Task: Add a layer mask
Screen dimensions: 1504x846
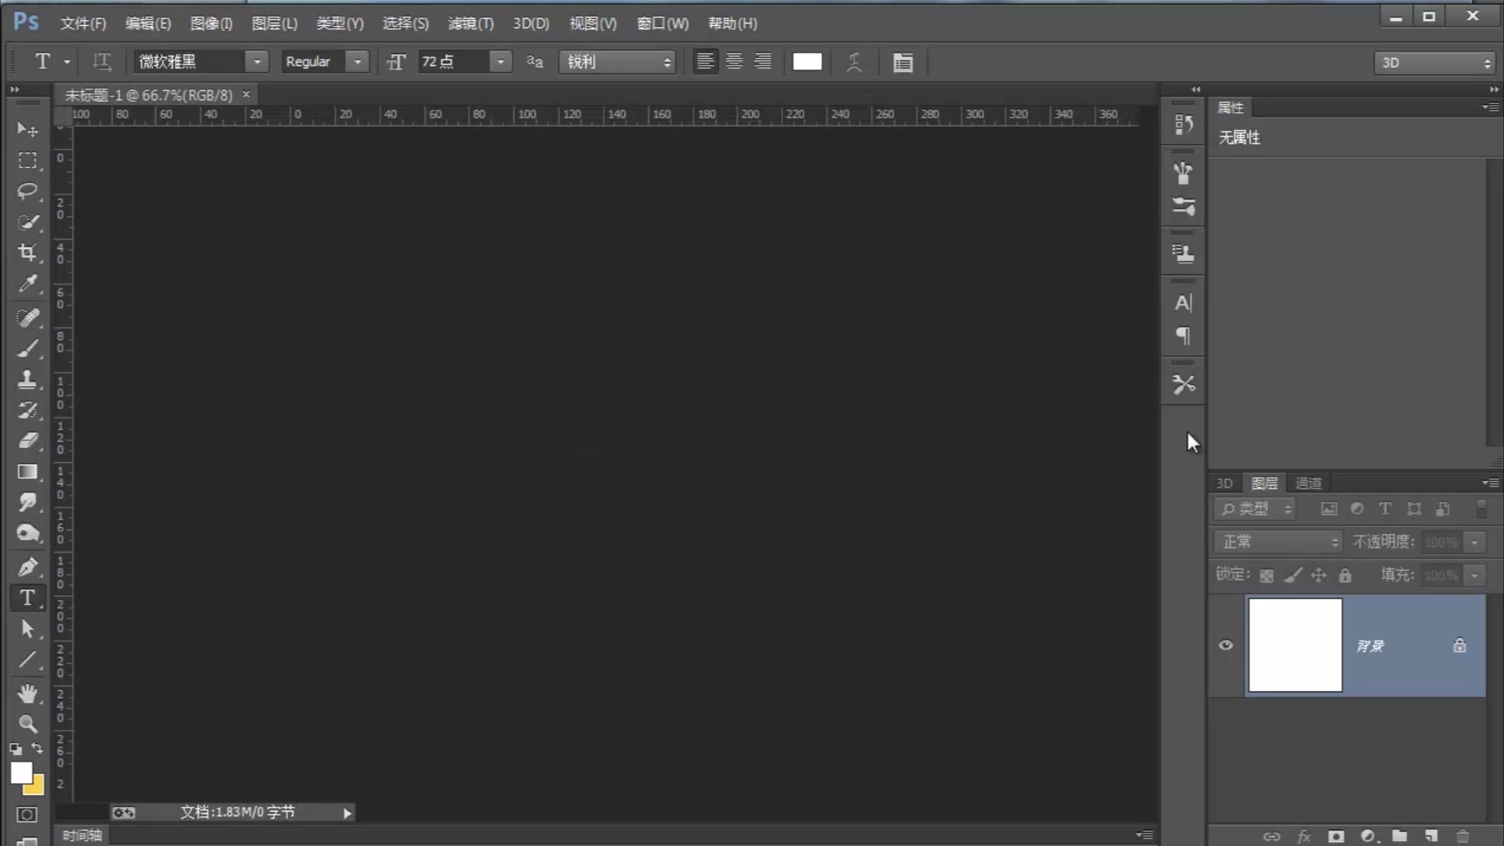Action: 1336,837
